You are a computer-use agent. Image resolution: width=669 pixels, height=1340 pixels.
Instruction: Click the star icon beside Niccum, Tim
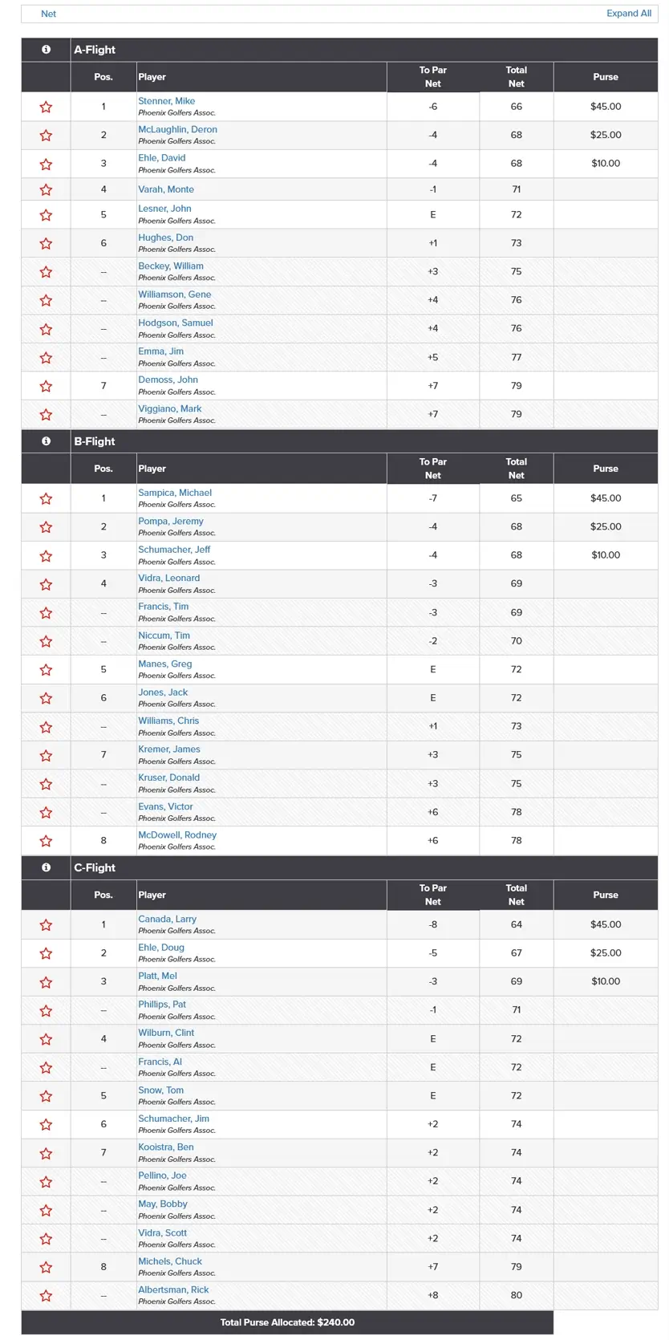point(46,641)
